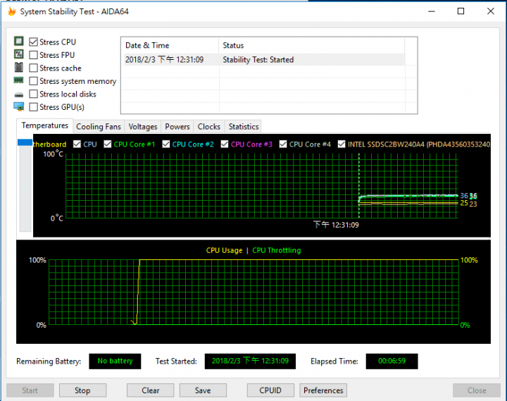
Task: Click the CPU Throttling graph label
Action: click(x=277, y=250)
